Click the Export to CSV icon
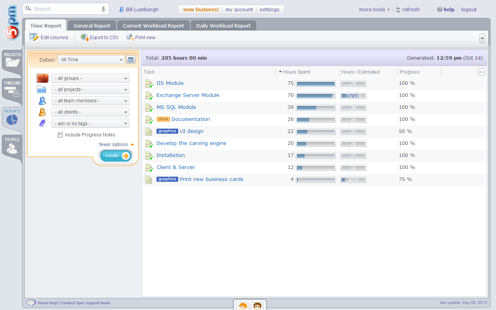Viewport: 496px width, 310px height. pos(84,37)
